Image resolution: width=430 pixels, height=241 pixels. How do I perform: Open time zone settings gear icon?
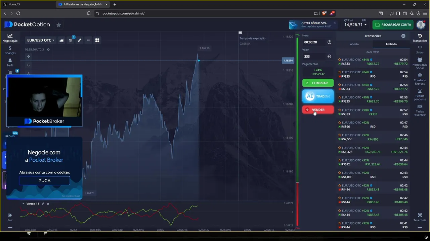48,50
